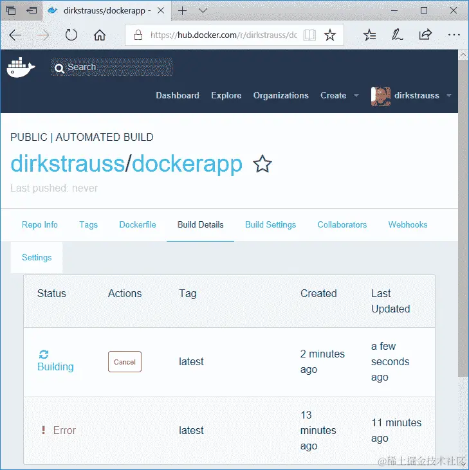The image size is (469, 470).
Task: Click the Tag column header
Action: pyautogui.click(x=188, y=293)
